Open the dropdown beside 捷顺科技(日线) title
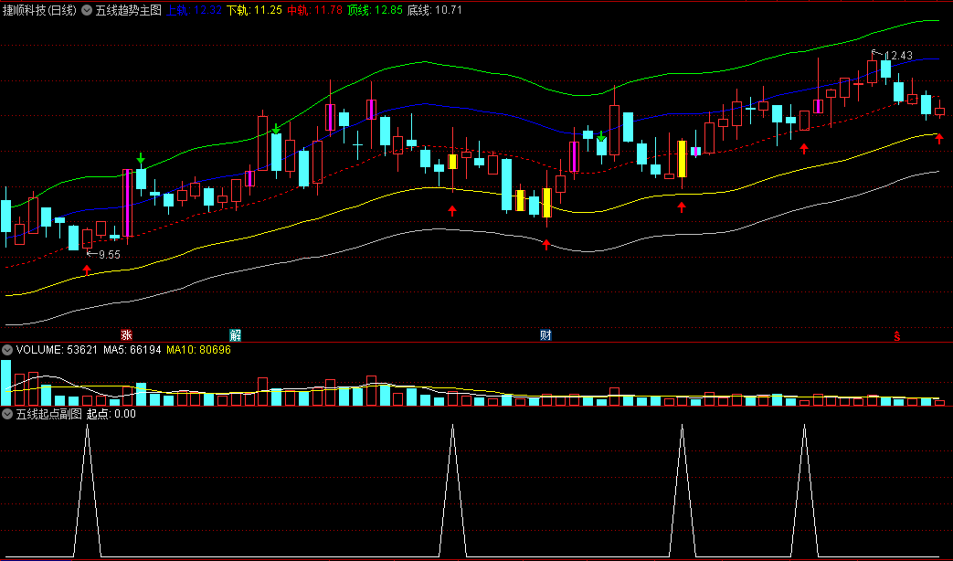This screenshot has height=561, width=953. click(x=86, y=10)
